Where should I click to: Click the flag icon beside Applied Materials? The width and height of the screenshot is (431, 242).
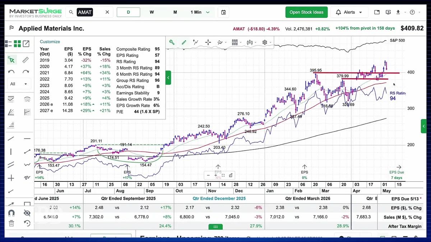[x=11, y=28]
